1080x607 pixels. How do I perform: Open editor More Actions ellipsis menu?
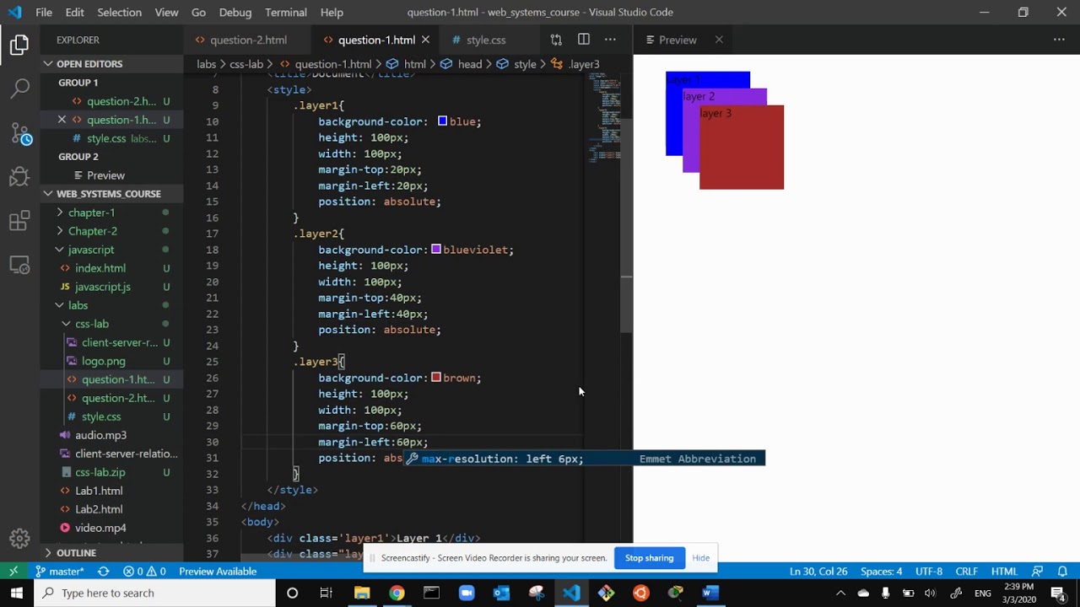(610, 40)
